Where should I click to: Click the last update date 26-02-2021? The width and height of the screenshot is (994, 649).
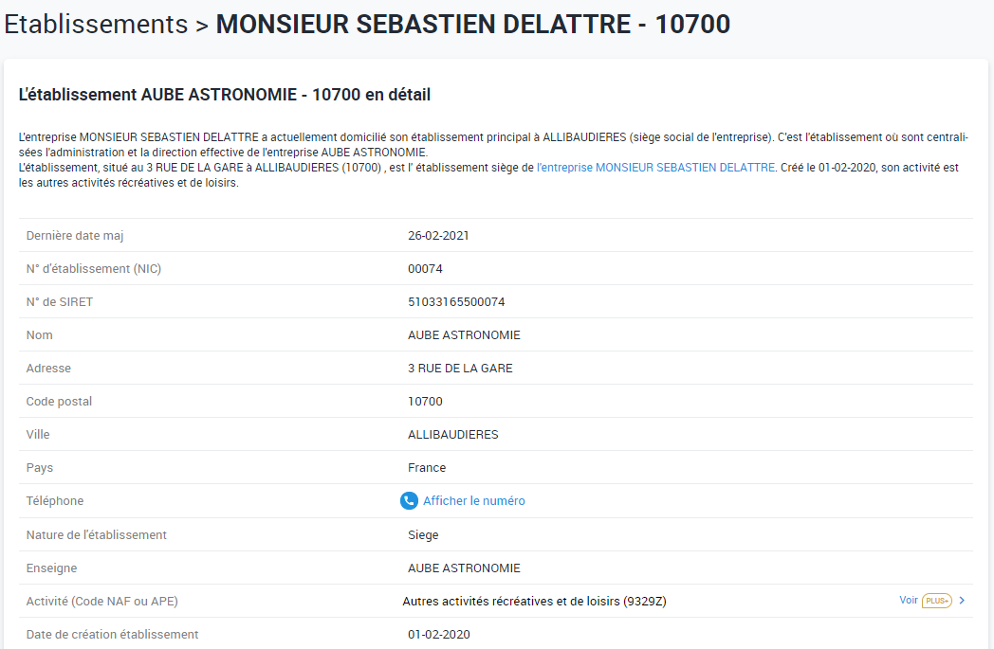tap(438, 236)
